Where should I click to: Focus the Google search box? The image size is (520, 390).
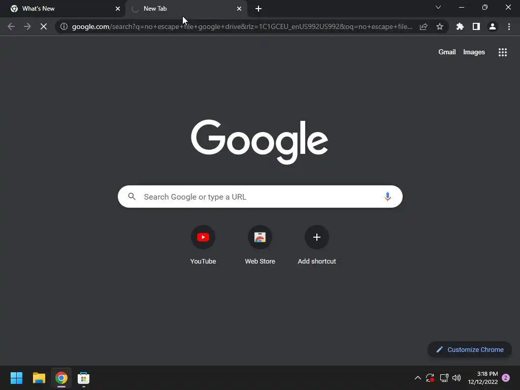click(x=260, y=197)
